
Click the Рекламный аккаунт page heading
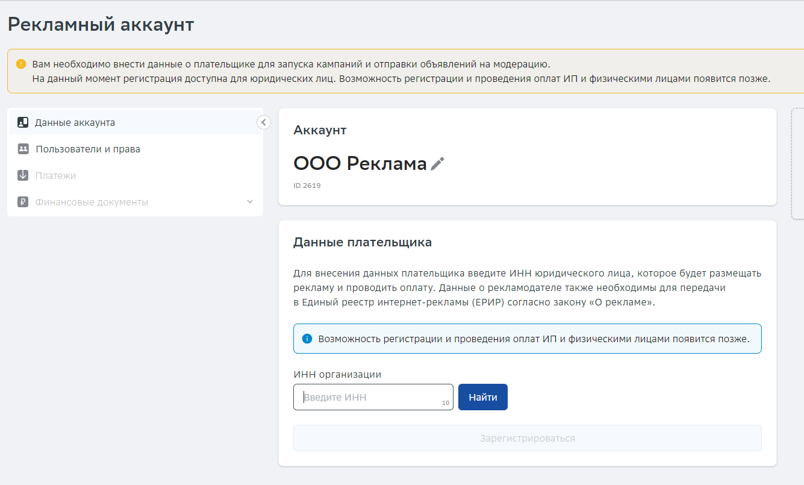click(101, 25)
